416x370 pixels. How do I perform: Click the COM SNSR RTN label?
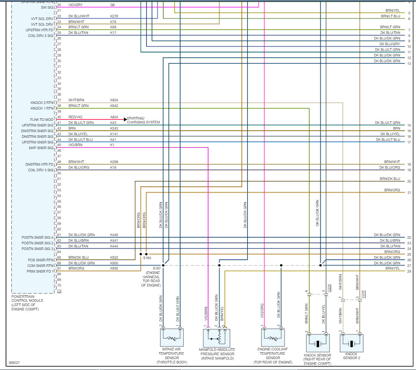(x=40, y=266)
